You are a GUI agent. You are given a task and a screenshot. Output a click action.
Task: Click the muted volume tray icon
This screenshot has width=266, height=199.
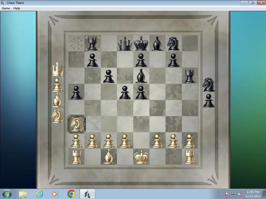point(240,194)
